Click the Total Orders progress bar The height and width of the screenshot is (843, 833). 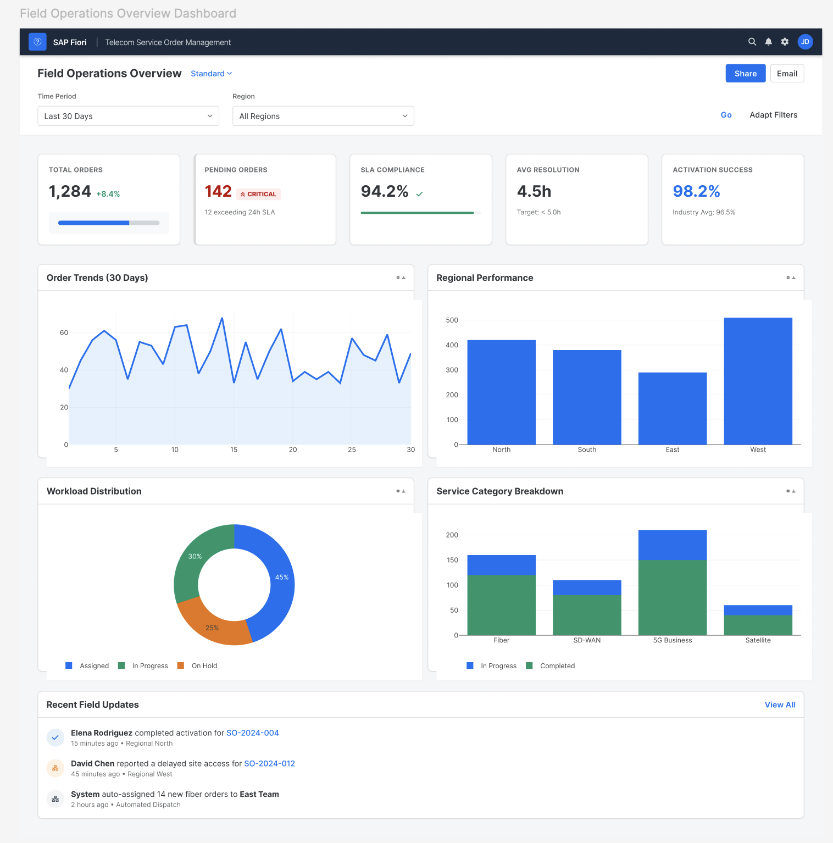pyautogui.click(x=109, y=223)
